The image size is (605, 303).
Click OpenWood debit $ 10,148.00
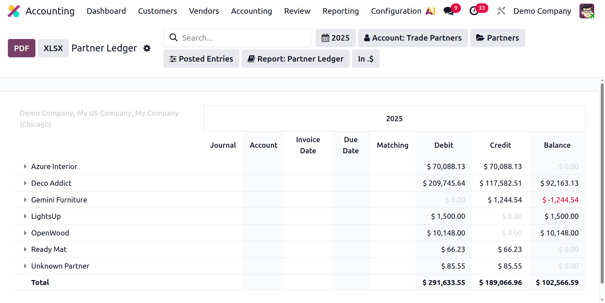[446, 233]
